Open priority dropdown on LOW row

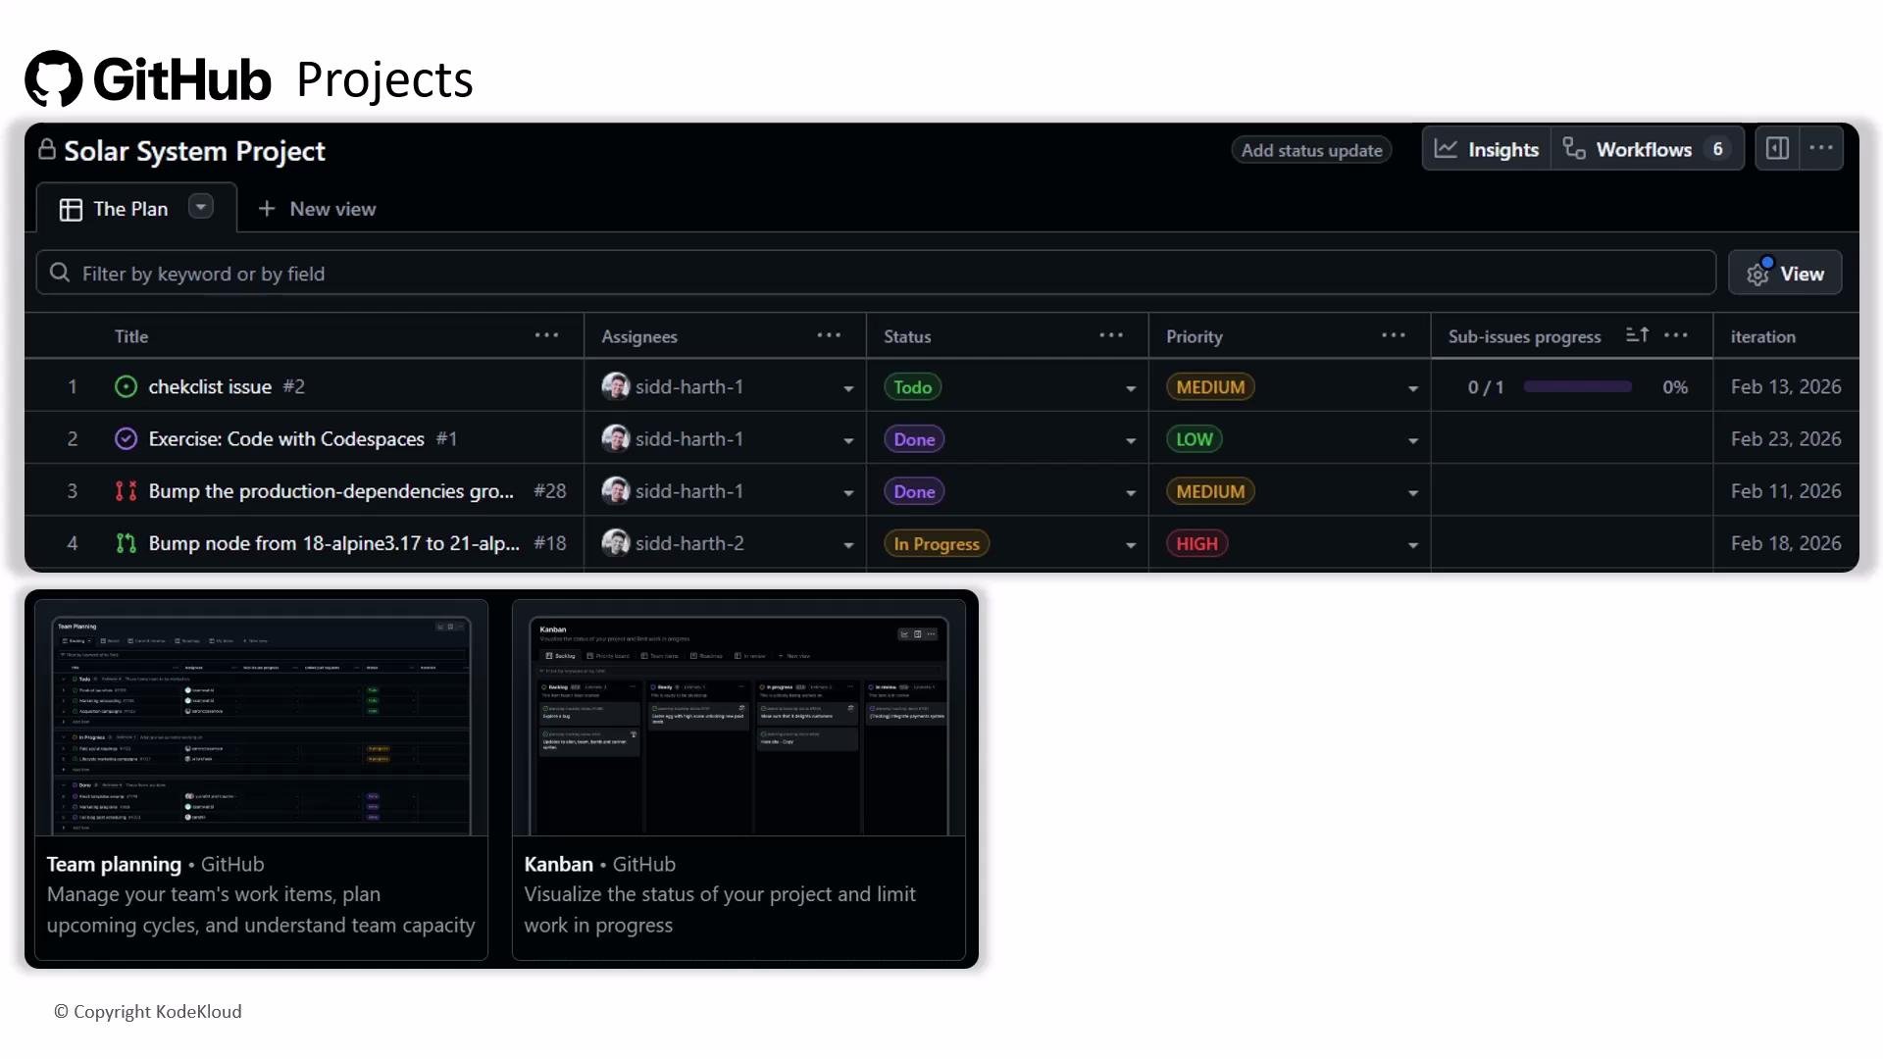1413,440
